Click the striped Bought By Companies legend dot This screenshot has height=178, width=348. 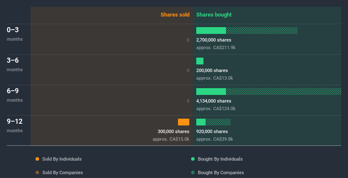pyautogui.click(x=193, y=172)
